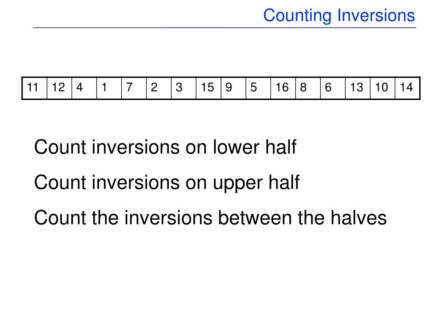Select the cell with value 13

[x=358, y=88]
